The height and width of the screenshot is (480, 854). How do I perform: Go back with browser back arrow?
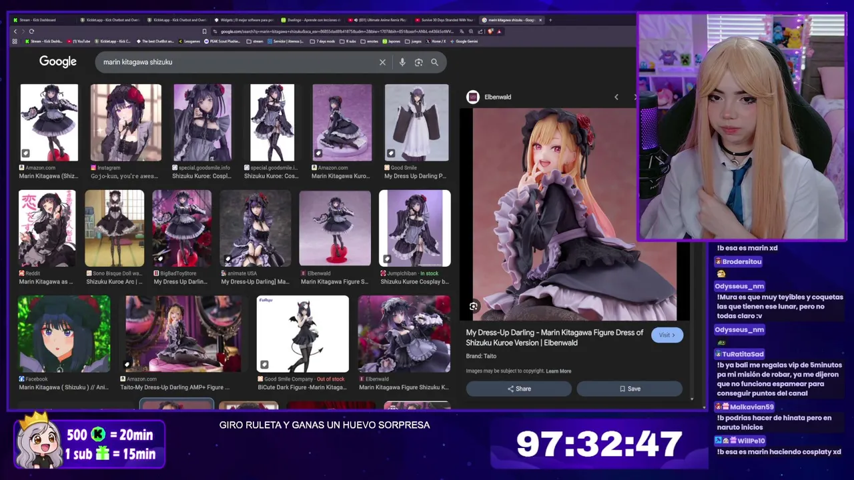(x=15, y=31)
